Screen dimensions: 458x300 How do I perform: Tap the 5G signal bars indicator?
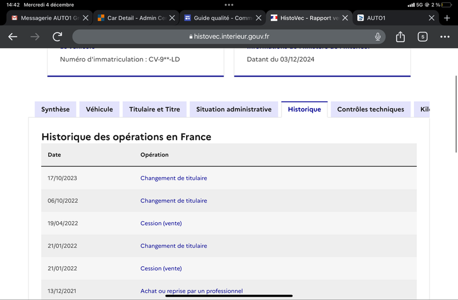(x=411, y=5)
